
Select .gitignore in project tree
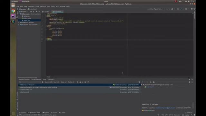click(x=27, y=16)
